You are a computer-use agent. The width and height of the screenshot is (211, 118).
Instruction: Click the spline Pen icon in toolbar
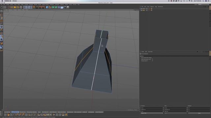click(50, 7)
